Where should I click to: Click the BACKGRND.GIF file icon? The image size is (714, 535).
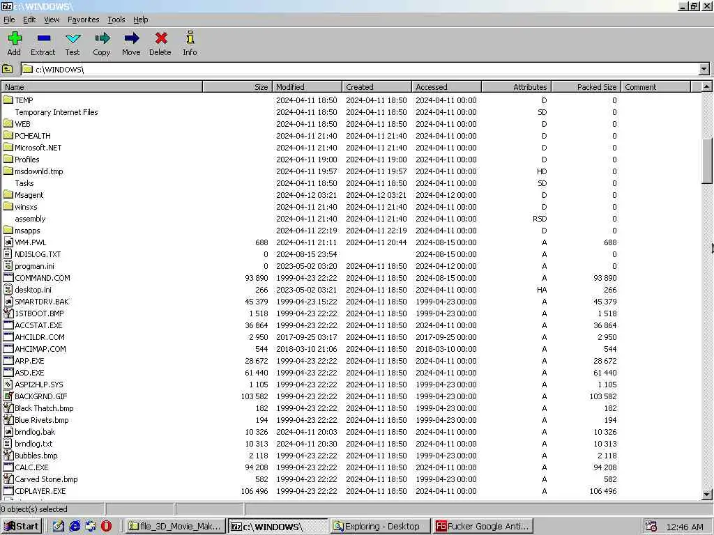click(x=8, y=396)
